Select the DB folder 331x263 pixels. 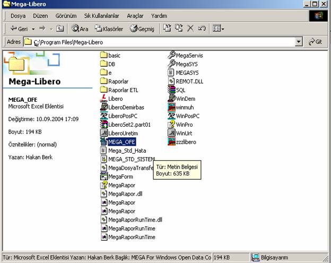pyautogui.click(x=108, y=64)
